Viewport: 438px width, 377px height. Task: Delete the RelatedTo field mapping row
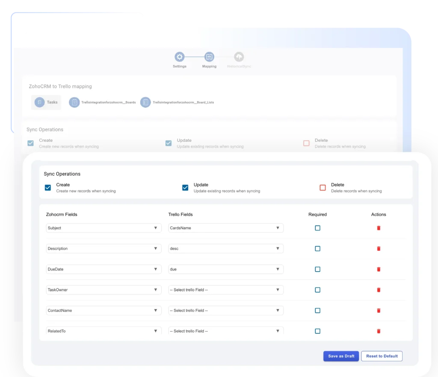379,331
